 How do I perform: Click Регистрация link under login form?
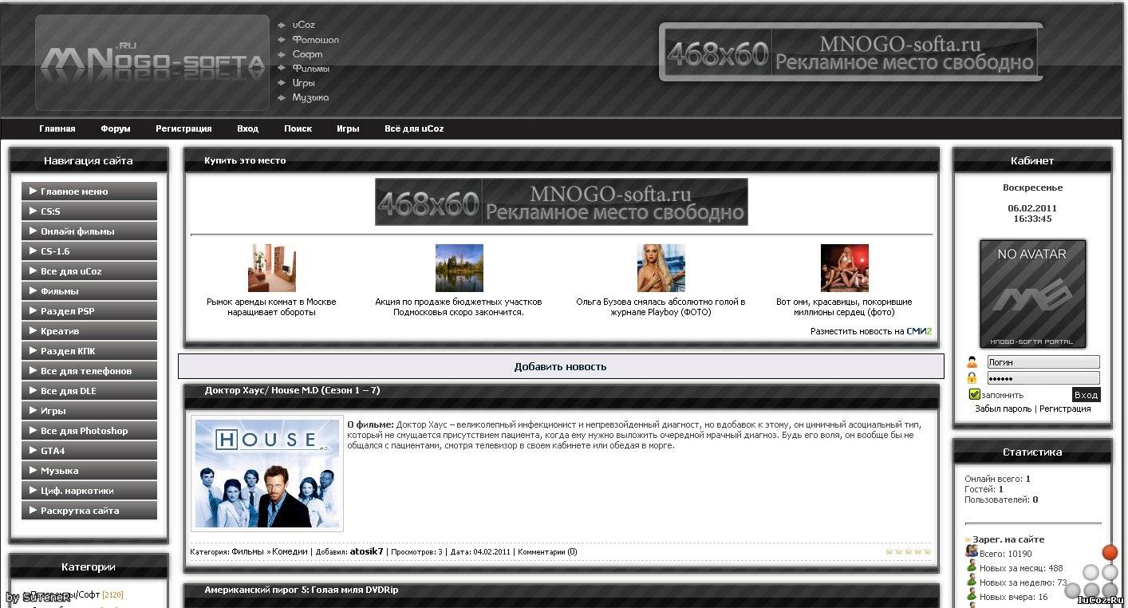tap(1065, 409)
